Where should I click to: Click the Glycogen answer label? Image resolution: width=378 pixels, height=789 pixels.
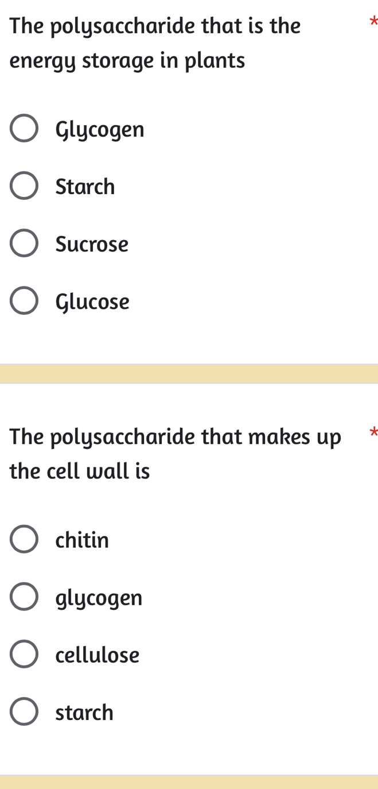[x=100, y=128]
